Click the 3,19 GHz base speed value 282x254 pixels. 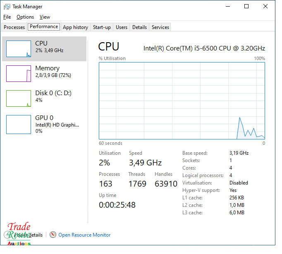pyautogui.click(x=239, y=153)
